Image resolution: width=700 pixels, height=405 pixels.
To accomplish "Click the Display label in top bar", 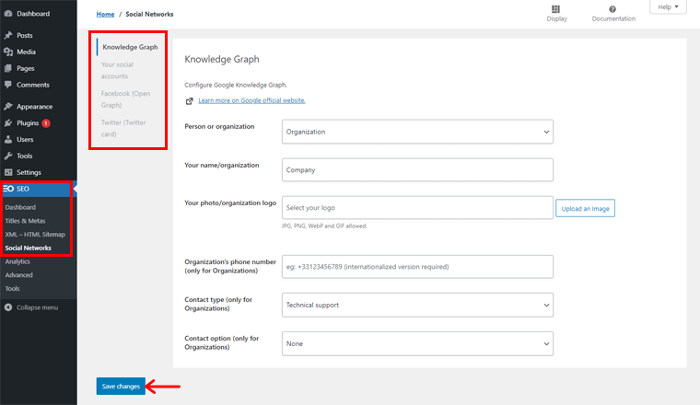I will click(x=556, y=18).
